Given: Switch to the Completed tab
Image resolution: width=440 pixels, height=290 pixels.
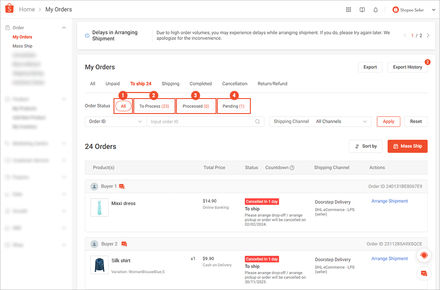Looking at the screenshot, I should 201,84.
